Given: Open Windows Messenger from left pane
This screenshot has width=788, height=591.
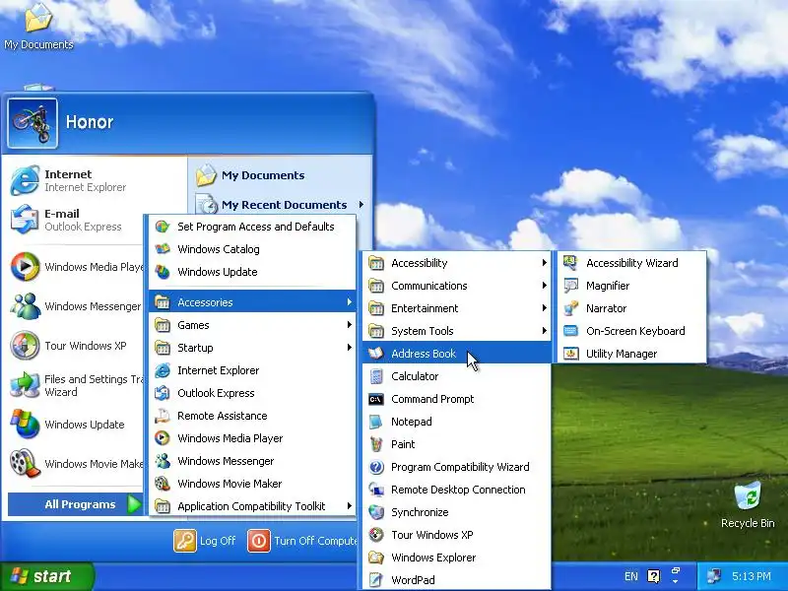Looking at the screenshot, I should click(76, 306).
